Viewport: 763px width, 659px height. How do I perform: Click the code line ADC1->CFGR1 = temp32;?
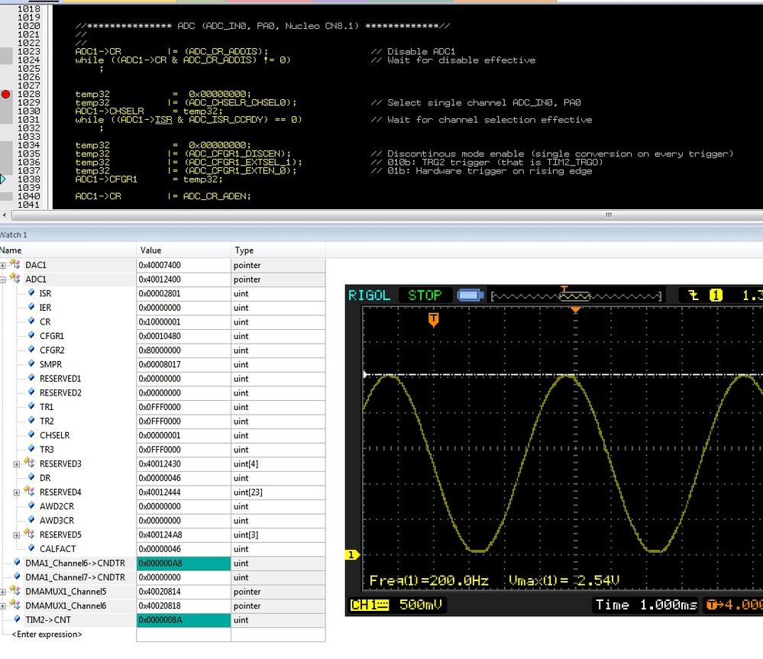[x=149, y=179]
